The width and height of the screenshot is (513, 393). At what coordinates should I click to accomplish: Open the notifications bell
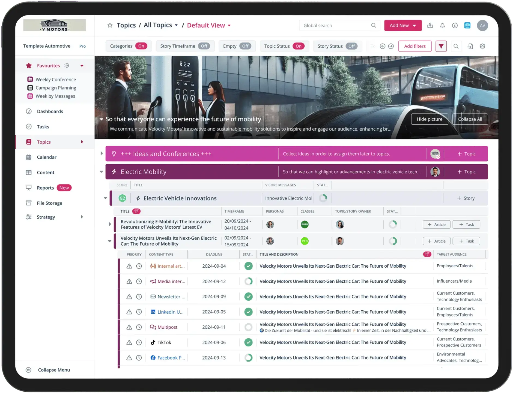(442, 25)
